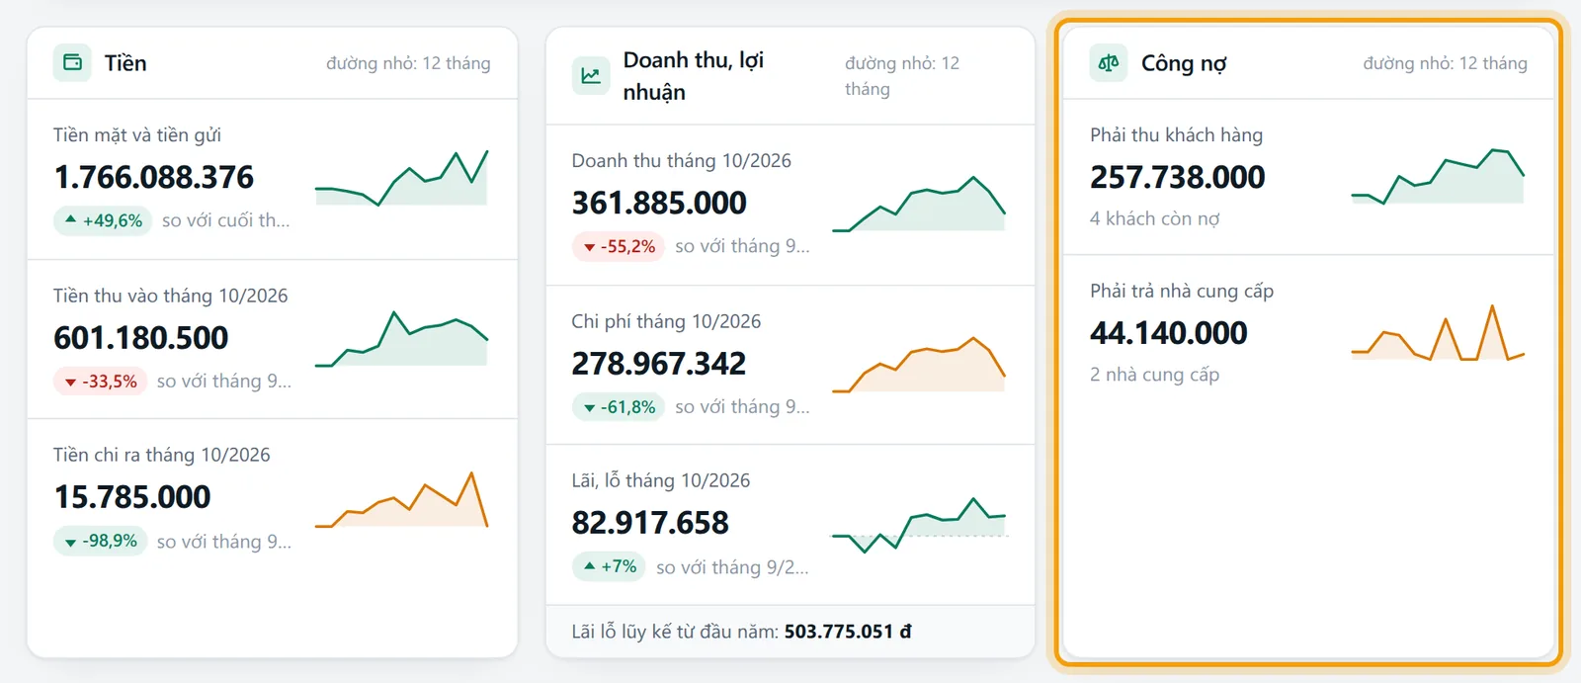This screenshot has height=683, width=1581.
Task: Click the Tiền mặt và tiền gửi sparkline
Action: [x=401, y=178]
